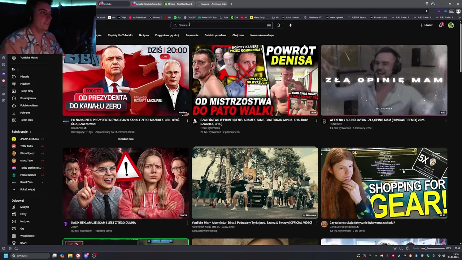This screenshot has height=260, width=462.
Task: Open the Kick bookmark in the bookmarks bar
Action: (235, 17)
